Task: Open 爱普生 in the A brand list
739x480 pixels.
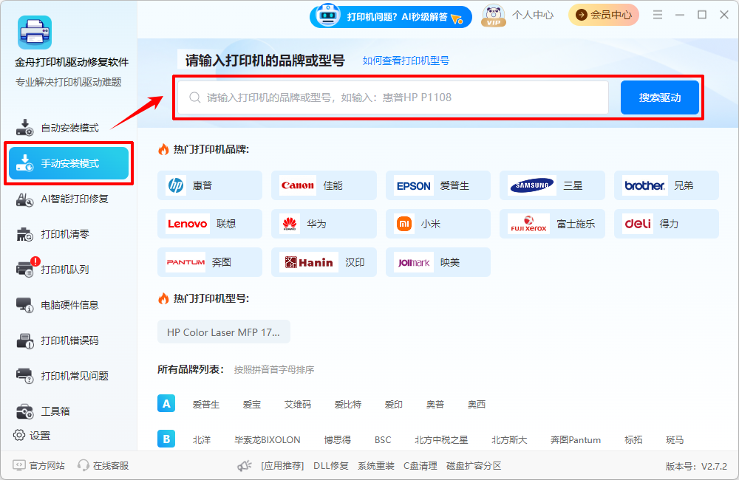Action: pos(206,404)
